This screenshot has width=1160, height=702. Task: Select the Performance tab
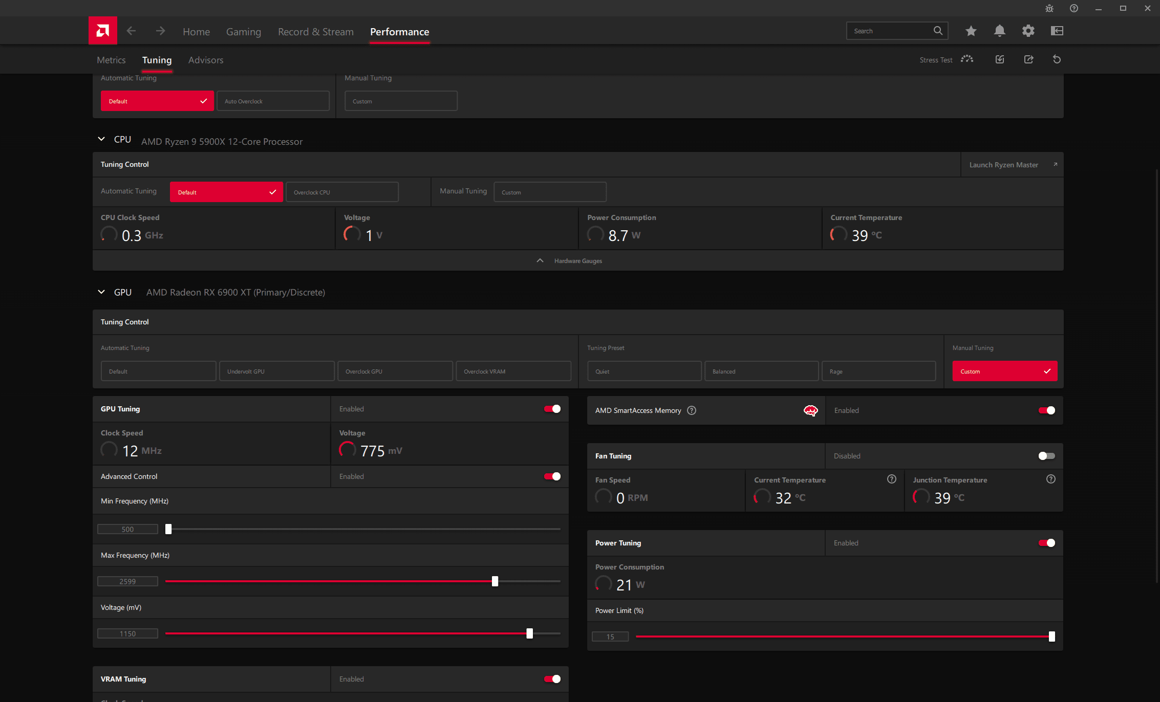[x=399, y=32]
